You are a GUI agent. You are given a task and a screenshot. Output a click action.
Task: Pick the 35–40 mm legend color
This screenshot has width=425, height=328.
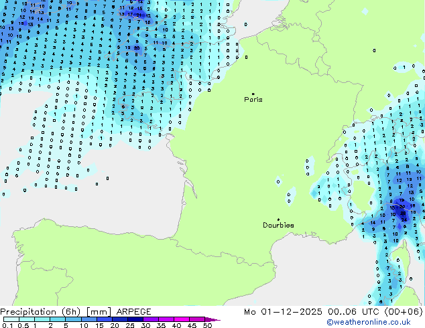[166, 319]
